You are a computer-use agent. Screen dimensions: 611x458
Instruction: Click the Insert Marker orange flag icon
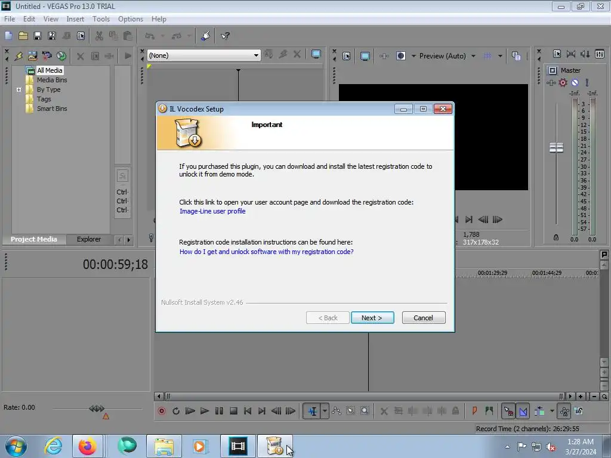[x=474, y=411]
